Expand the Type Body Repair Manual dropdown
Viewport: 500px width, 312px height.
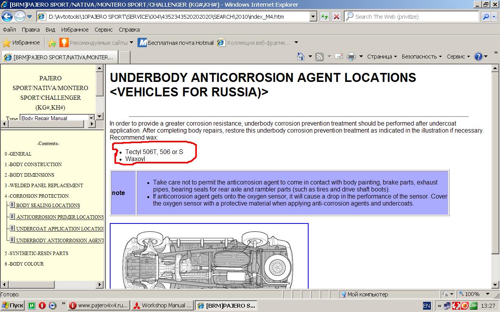[x=91, y=118]
